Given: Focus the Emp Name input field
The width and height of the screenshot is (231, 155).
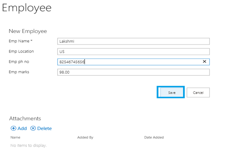Looking at the screenshot, I should click(x=133, y=42).
